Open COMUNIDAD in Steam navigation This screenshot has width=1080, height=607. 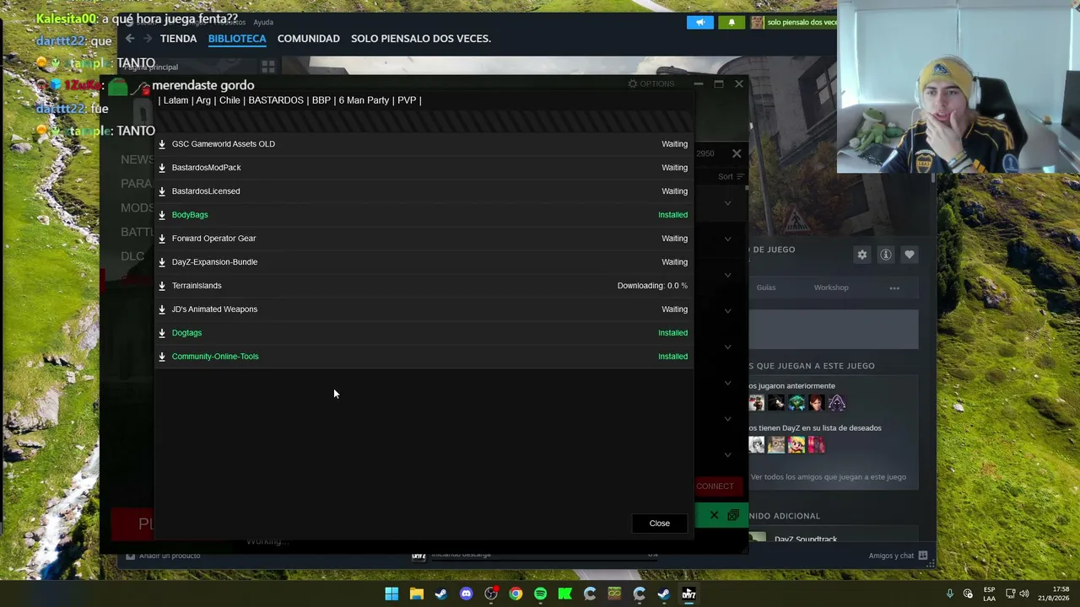[x=309, y=39]
